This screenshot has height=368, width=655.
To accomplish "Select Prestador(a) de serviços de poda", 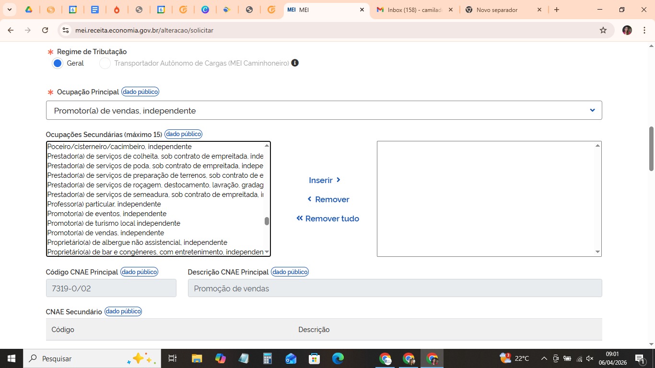I will point(155,166).
